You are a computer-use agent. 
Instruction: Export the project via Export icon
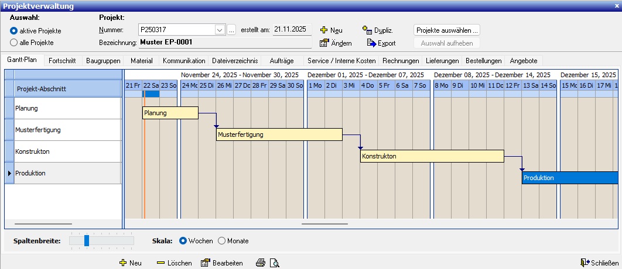coord(371,43)
